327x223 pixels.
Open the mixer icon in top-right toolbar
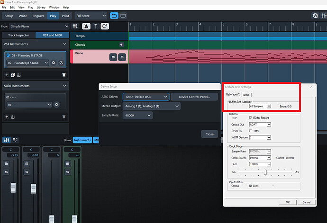(x=324, y=16)
